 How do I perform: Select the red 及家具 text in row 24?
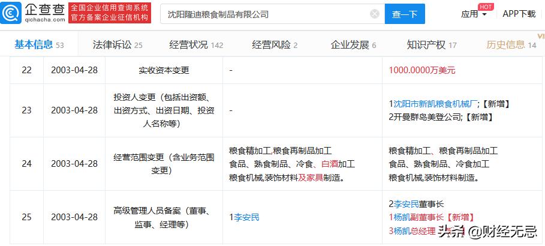click(x=311, y=178)
